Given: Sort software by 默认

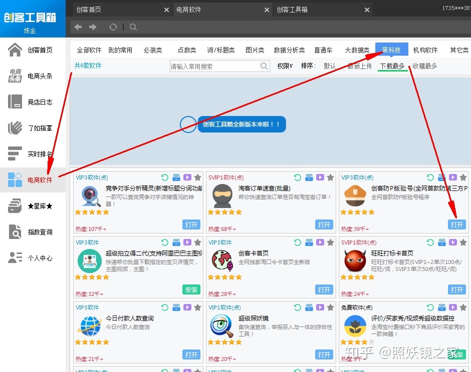Looking at the screenshot, I should [330, 66].
